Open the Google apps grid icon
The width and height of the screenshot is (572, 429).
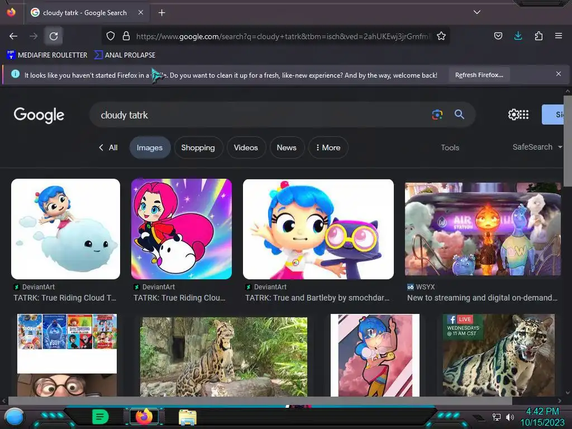(523, 115)
